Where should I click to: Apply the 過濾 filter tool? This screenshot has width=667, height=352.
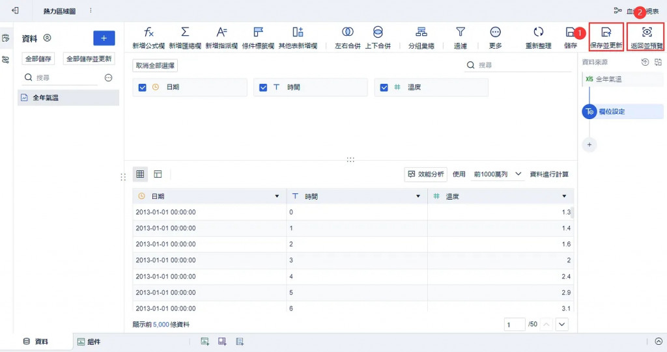461,38
